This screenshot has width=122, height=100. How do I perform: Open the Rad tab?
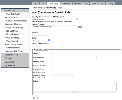click(x=102, y=4)
